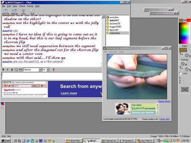
Task: Click Report Abuse link in webcam window
Action: point(164,101)
